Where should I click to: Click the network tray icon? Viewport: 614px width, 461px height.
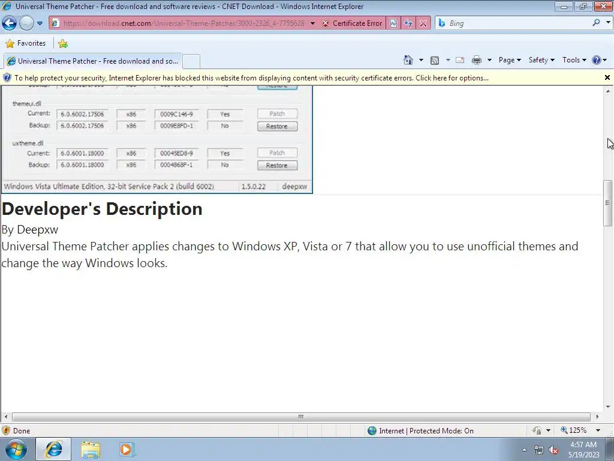539,450
